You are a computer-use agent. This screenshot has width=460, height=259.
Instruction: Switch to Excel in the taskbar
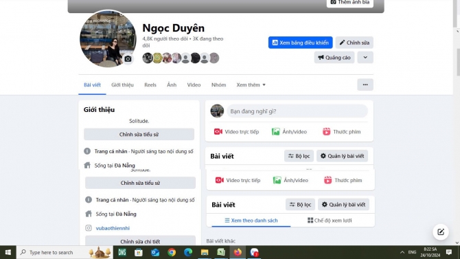(221, 252)
